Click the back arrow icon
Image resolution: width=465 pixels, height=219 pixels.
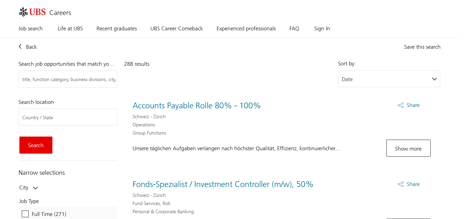click(x=20, y=47)
